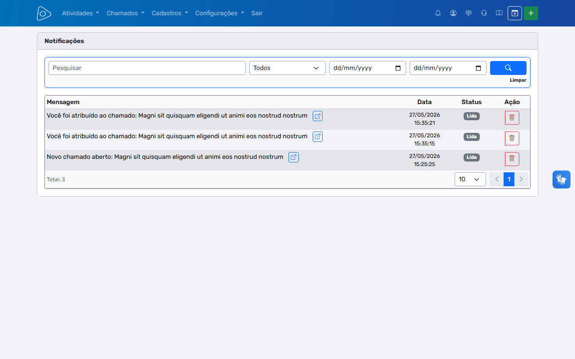The image size is (575, 359).
Task: Expand the Todos status filter dropdown
Action: point(287,68)
